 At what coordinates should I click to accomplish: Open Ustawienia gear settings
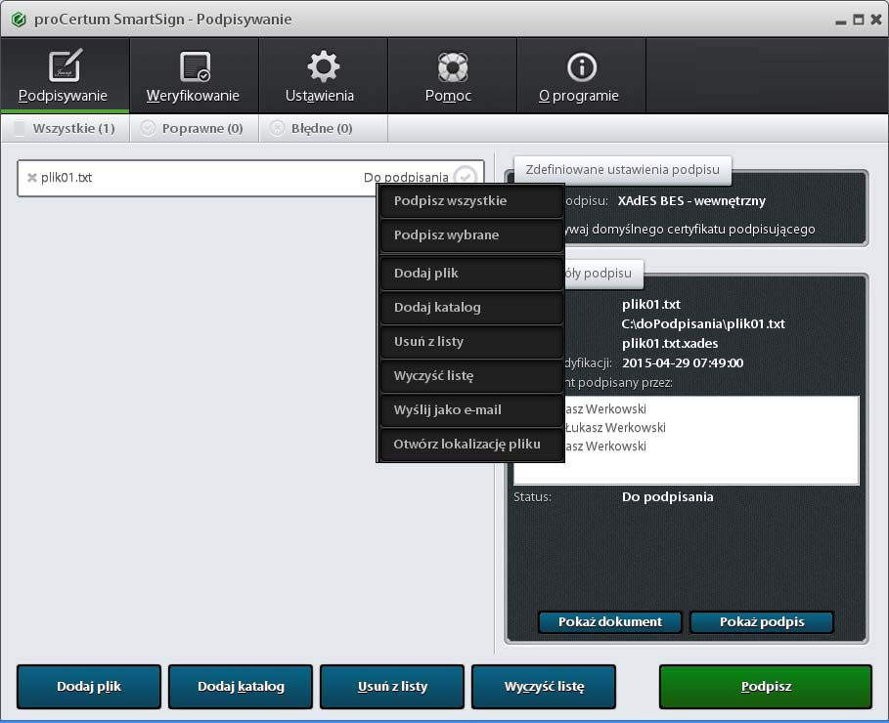(x=323, y=75)
